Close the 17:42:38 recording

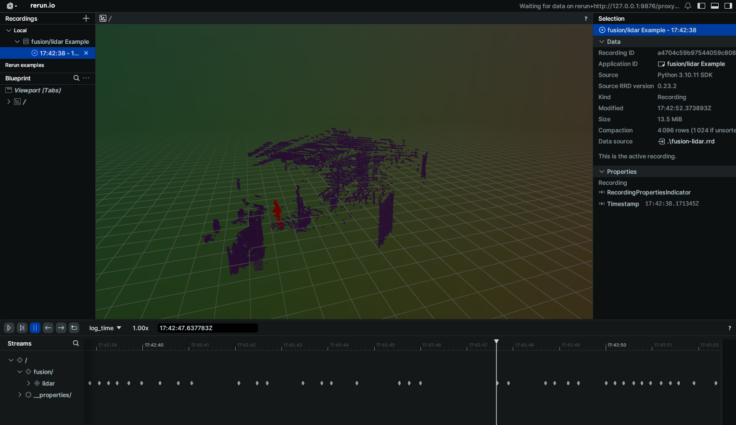coord(86,53)
